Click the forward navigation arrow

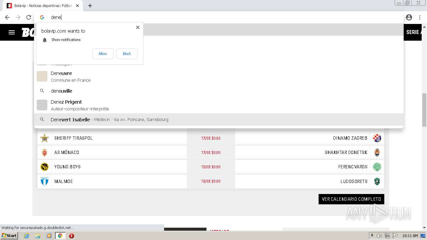tap(18, 17)
